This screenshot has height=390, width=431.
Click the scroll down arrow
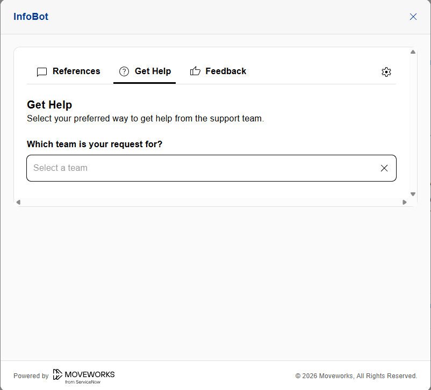tap(413, 194)
